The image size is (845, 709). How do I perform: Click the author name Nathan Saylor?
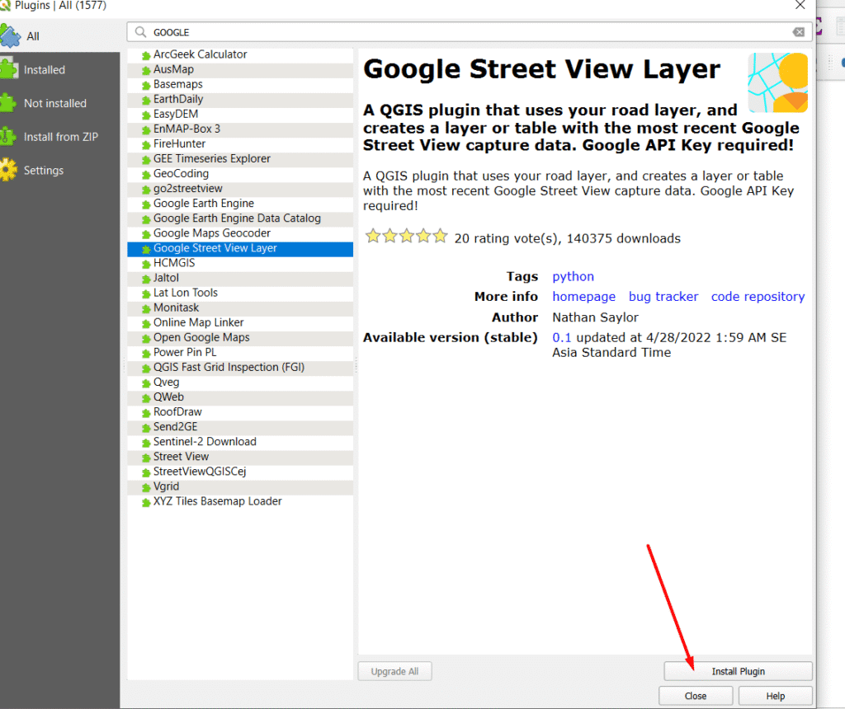point(596,317)
